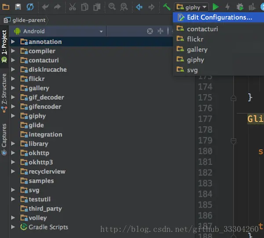Click Scroll from Source crosshair icon

(x=150, y=31)
